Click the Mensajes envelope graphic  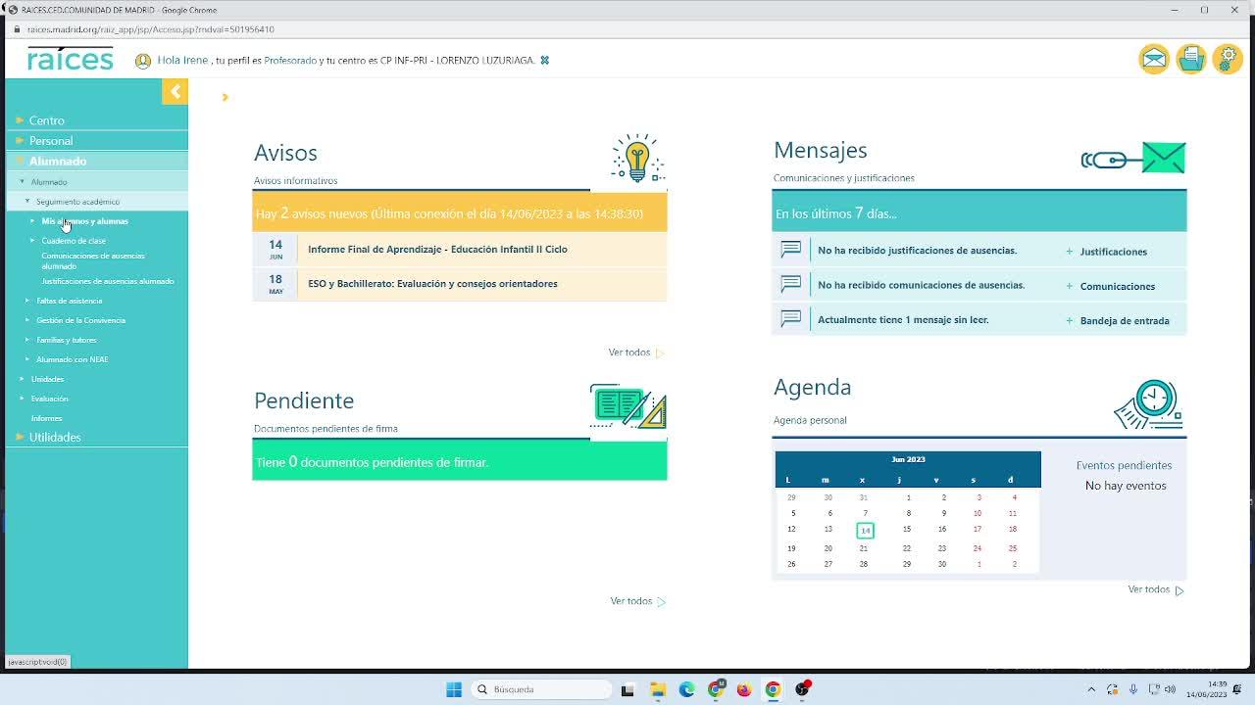(1133, 158)
